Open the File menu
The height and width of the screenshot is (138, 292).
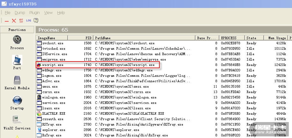click(7, 13)
